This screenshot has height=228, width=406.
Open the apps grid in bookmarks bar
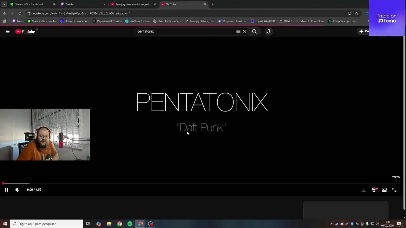pos(4,21)
